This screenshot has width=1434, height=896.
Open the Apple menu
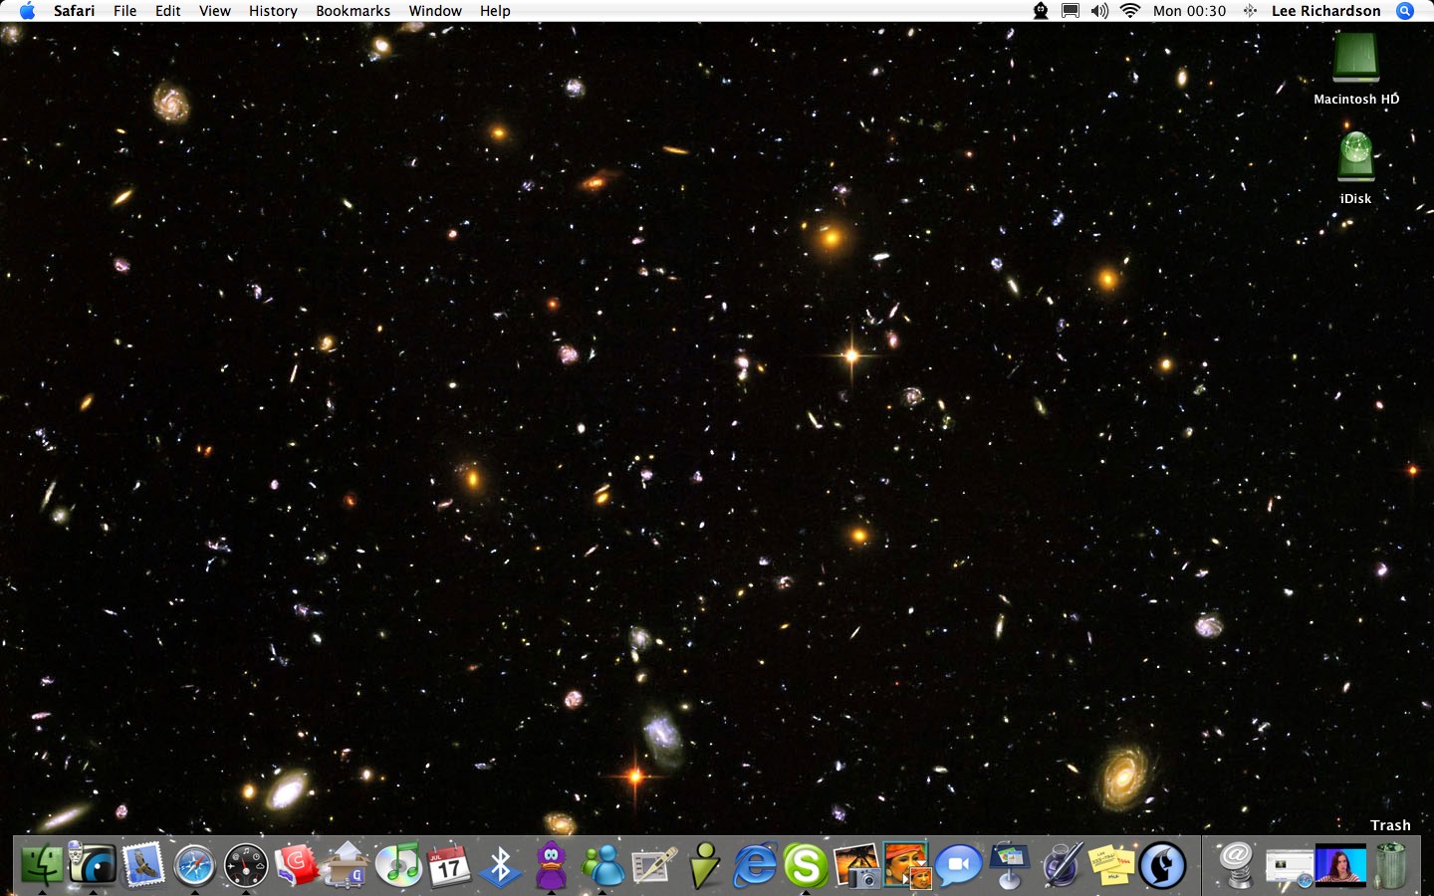27,11
